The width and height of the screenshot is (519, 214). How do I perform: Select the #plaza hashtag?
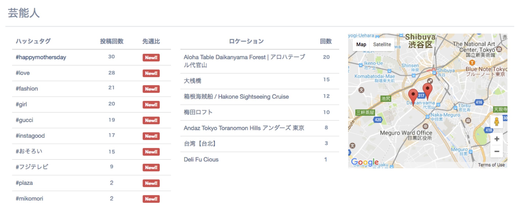(x=24, y=183)
